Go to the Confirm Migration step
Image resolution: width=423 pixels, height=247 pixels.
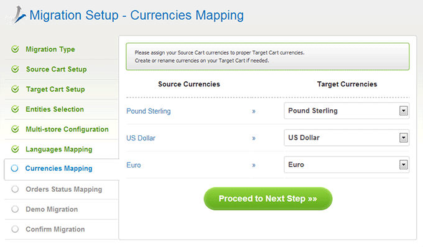click(55, 229)
